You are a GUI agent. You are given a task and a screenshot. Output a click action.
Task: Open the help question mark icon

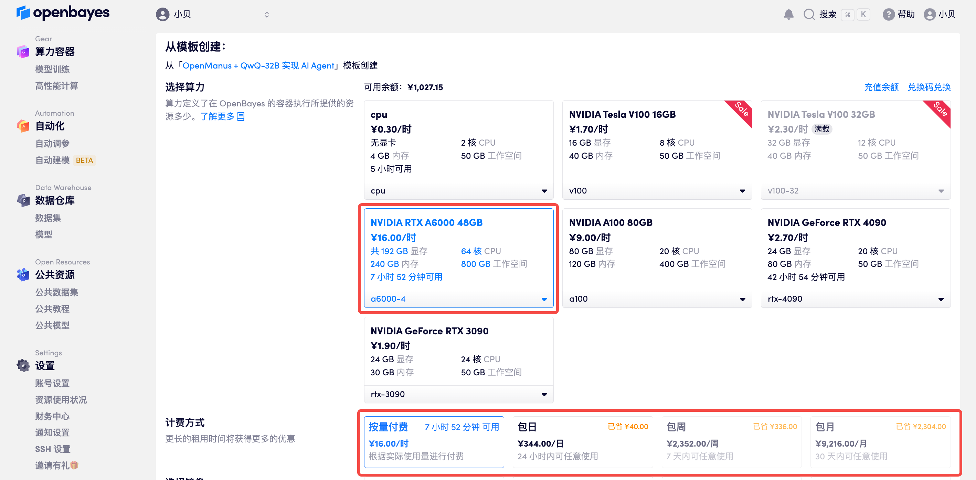click(x=888, y=14)
